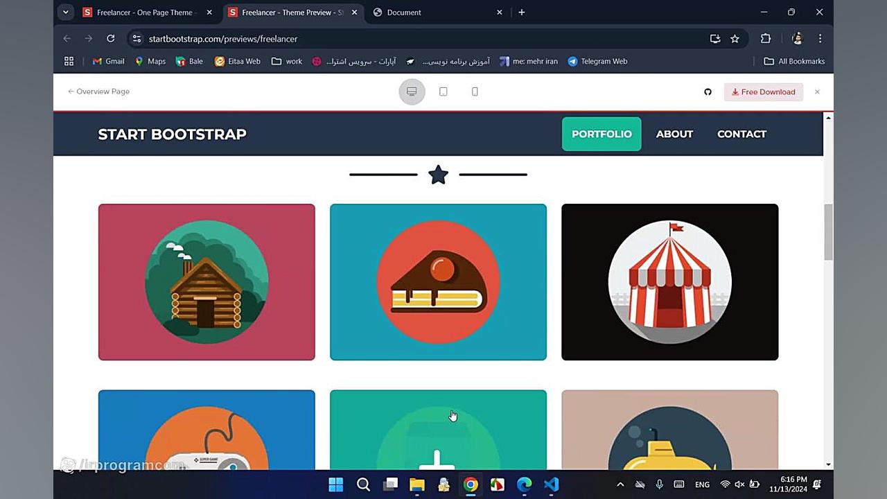
Task: Show hidden system tray icons
Action: point(620,484)
